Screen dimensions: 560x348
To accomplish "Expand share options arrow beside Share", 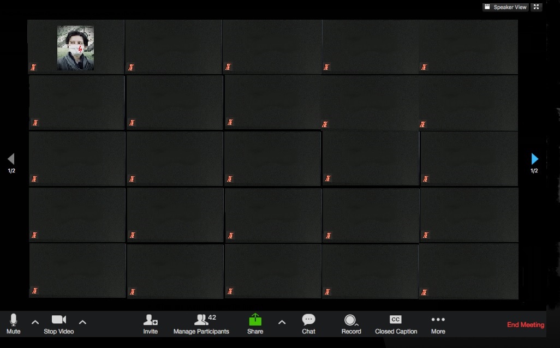I will 282,322.
